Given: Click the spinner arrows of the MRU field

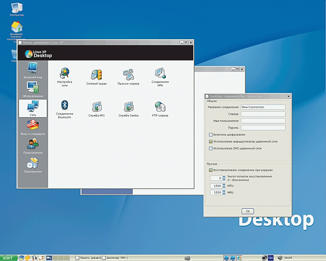Looking at the screenshot, I should click(224, 193).
